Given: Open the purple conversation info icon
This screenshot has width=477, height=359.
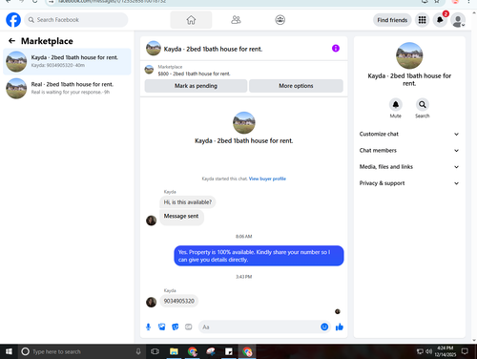Looking at the screenshot, I should click(x=336, y=48).
